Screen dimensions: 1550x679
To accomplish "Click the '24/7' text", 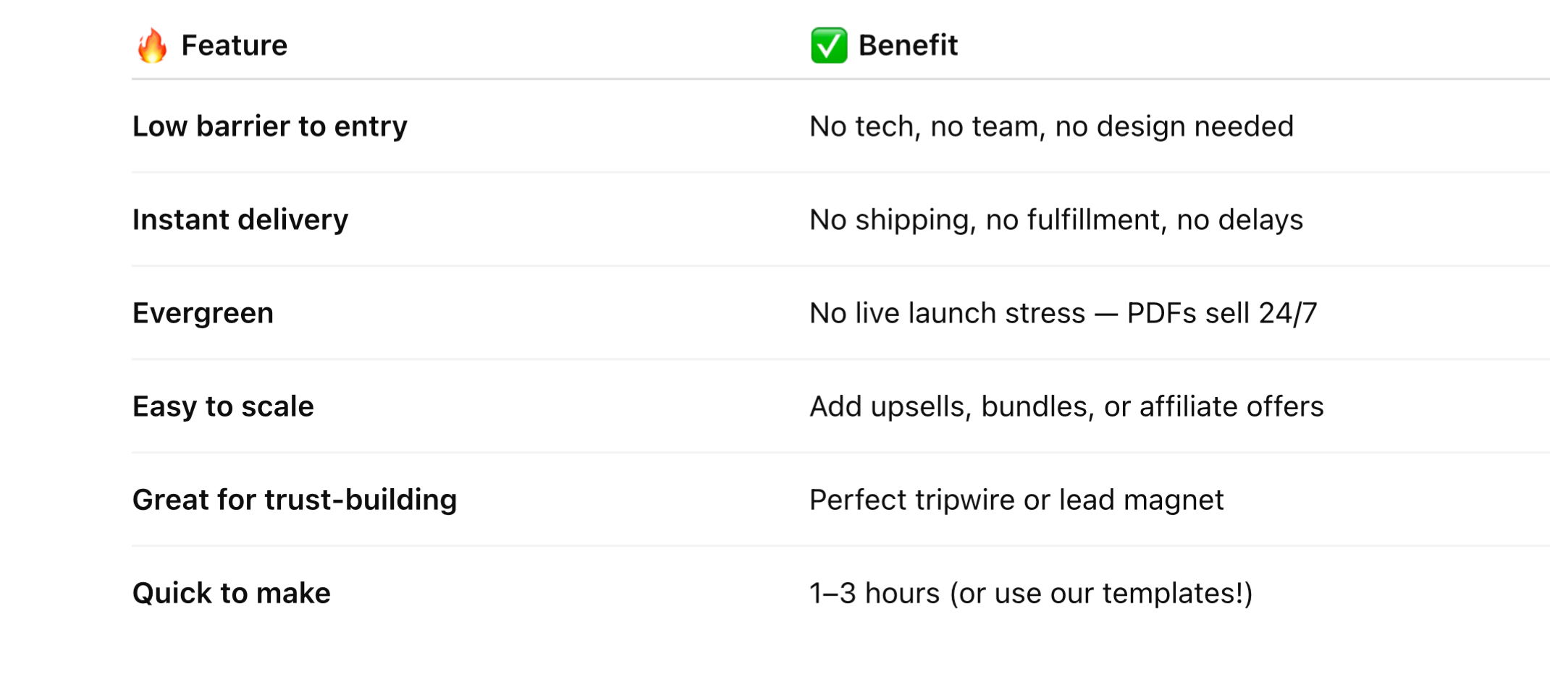I will pyautogui.click(x=1288, y=313).
